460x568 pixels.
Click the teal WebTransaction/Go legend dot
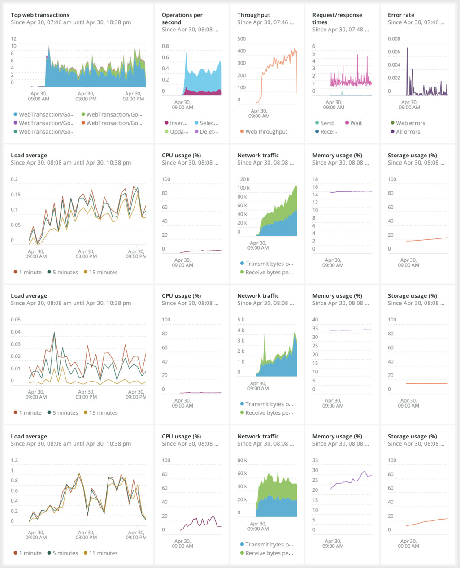(x=16, y=132)
